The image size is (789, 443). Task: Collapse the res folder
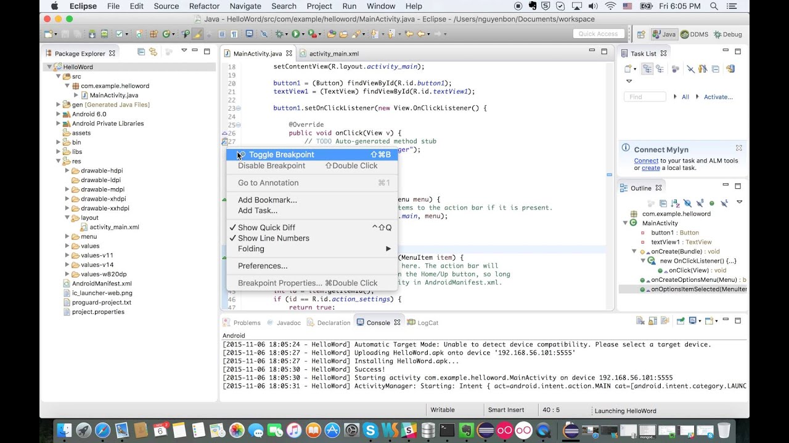(x=58, y=161)
